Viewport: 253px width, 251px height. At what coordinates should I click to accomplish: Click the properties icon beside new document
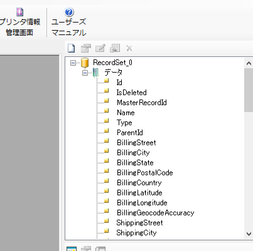coord(86,48)
